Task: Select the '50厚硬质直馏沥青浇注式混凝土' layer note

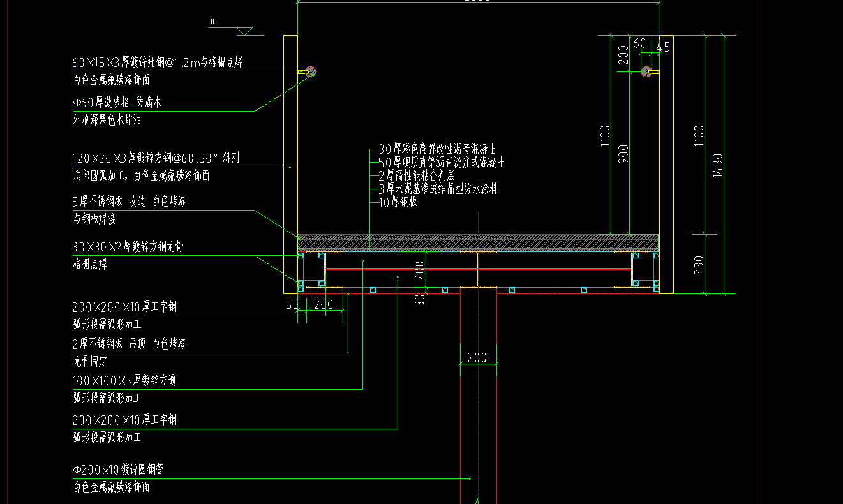Action: point(442,163)
